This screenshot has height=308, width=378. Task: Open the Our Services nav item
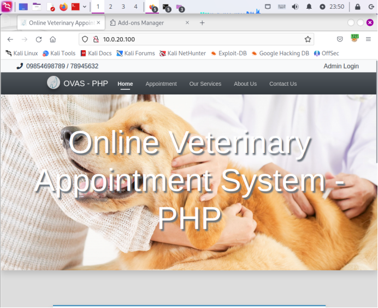coord(205,84)
